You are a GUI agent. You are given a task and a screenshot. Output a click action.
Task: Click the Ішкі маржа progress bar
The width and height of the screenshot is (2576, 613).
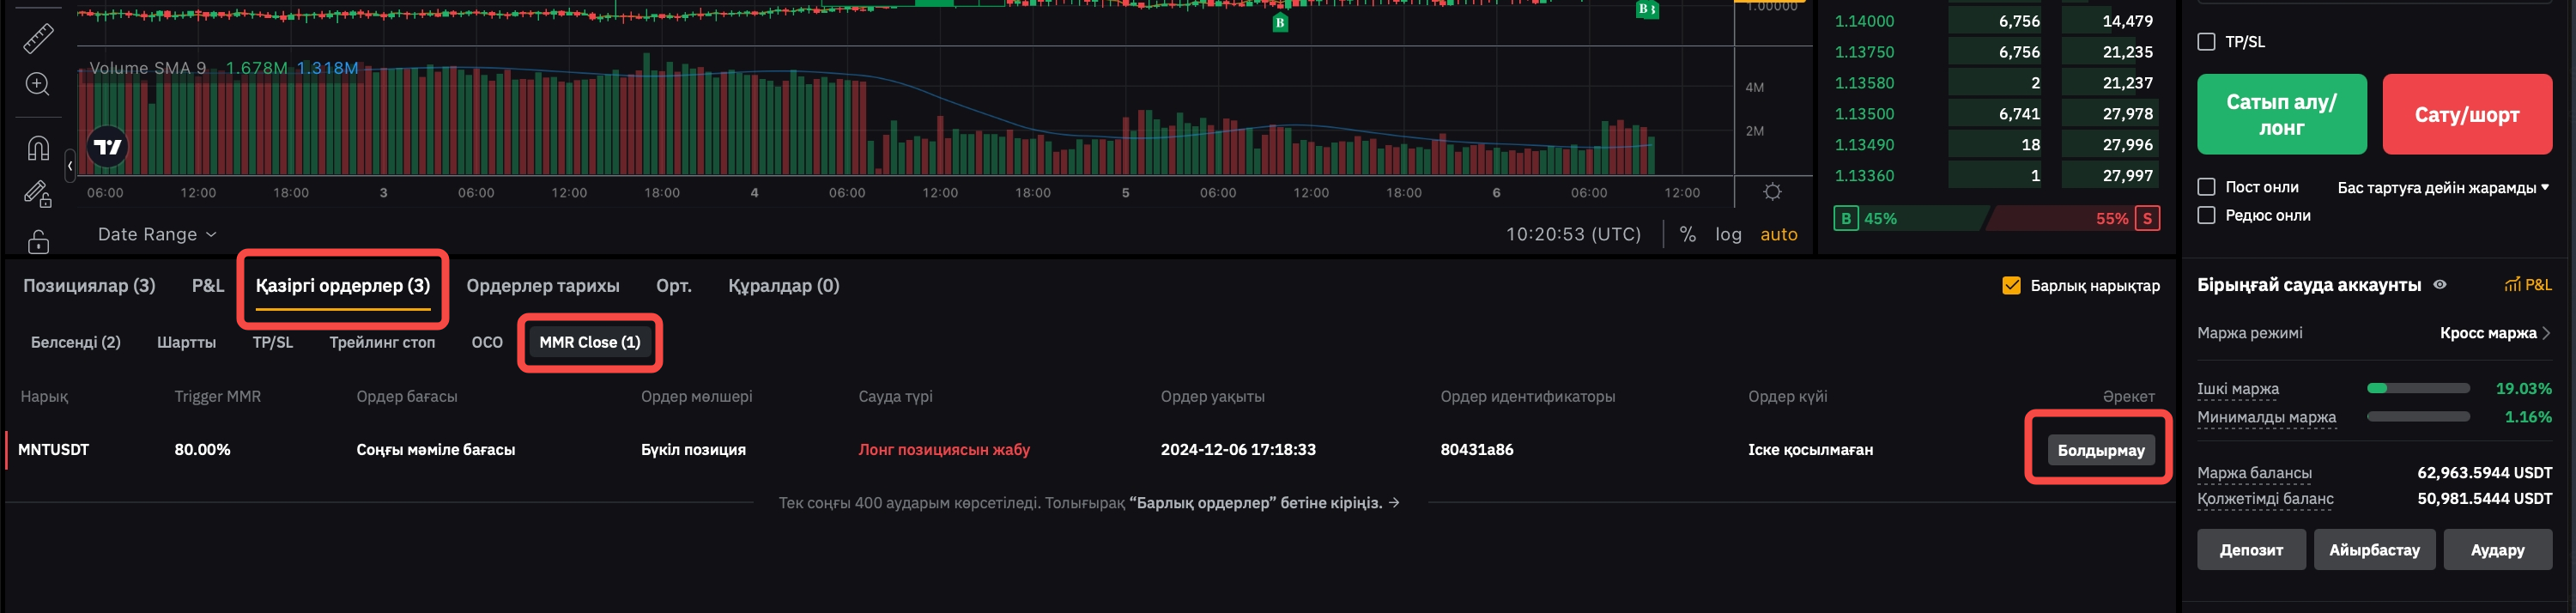pos(2418,388)
